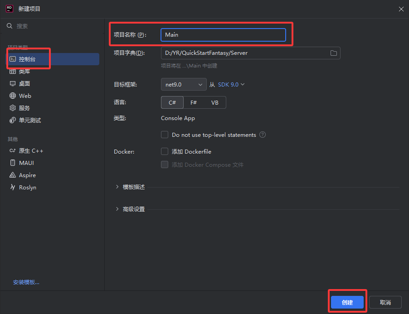The image size is (409, 314).
Task: Click the browse folder icon for project directory
Action: point(334,53)
